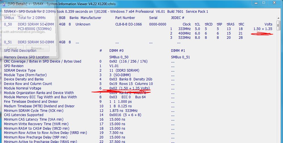
Task: Click '533MHz' in the JEDEC #3 row
Action: tap(184, 38)
